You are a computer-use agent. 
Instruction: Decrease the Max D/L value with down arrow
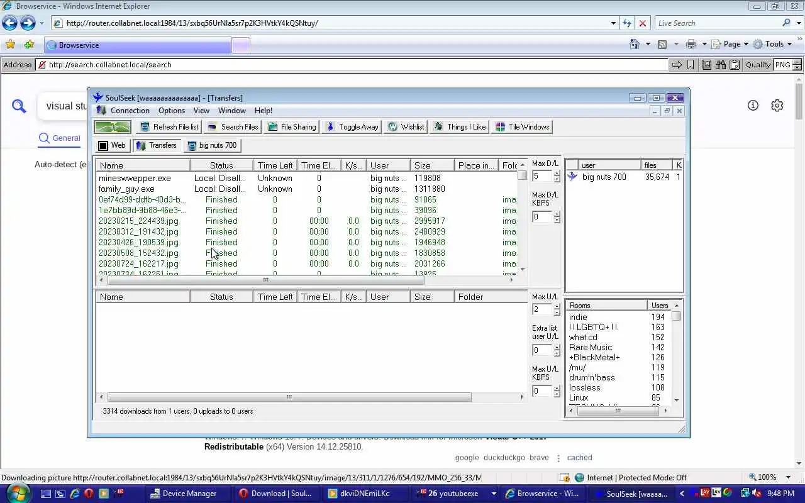557,180
